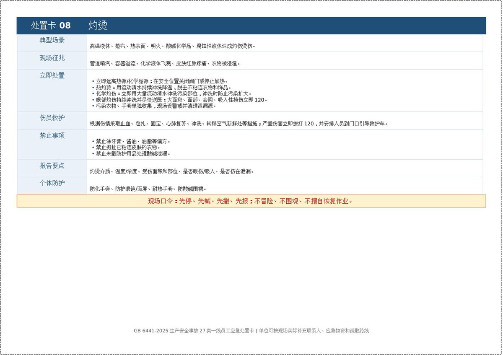The image size is (503, 355).
Task: Click the text starting 防化手套、防护眼镜/面屏
Action: [x=148, y=189]
